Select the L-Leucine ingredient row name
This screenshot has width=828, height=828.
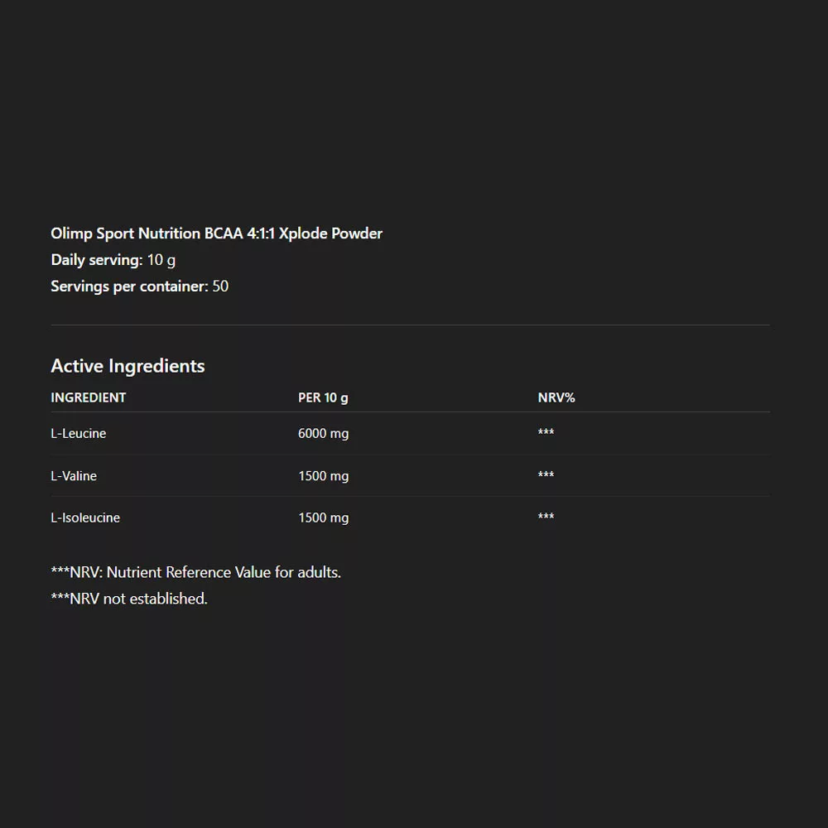[79, 433]
